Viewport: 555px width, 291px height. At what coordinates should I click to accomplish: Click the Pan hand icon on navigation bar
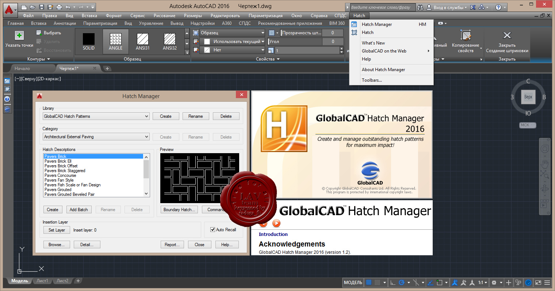coord(545,163)
